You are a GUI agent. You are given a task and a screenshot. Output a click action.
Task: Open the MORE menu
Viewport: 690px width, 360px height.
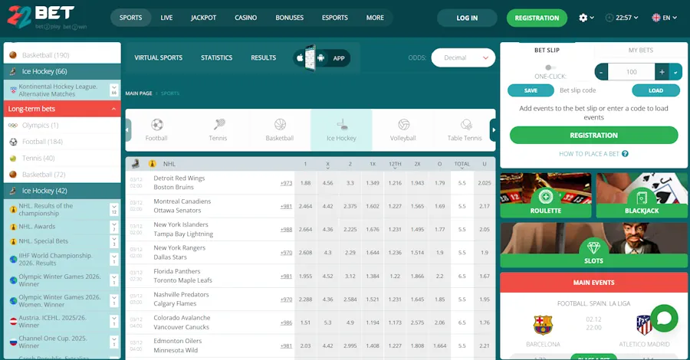click(375, 18)
